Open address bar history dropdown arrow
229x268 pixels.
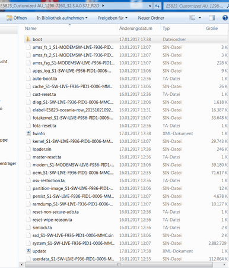[150, 6]
